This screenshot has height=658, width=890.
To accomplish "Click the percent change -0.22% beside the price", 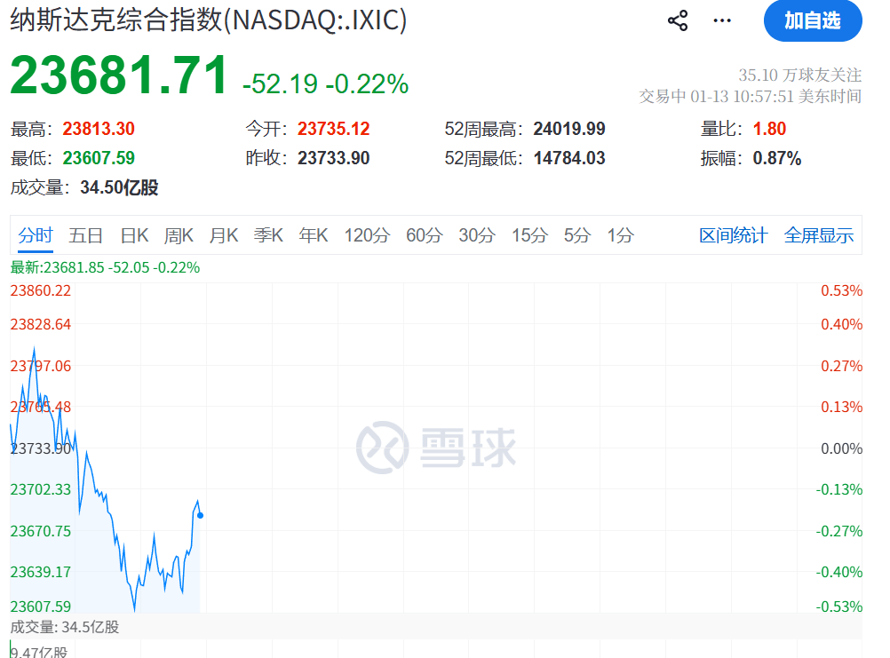I will point(367,84).
